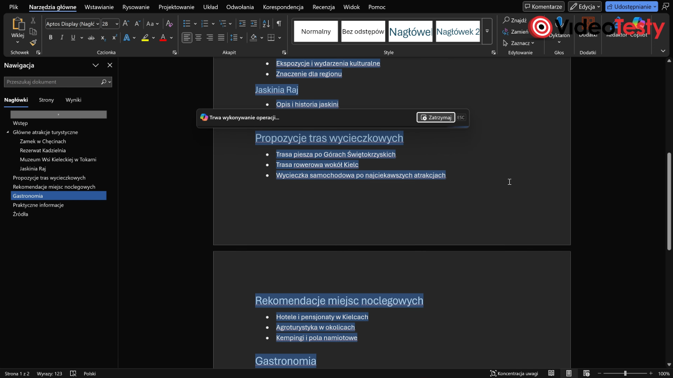Screen dimensions: 673x378
Task: Switch to Web Layout view in status bar
Action: [x=587, y=374]
